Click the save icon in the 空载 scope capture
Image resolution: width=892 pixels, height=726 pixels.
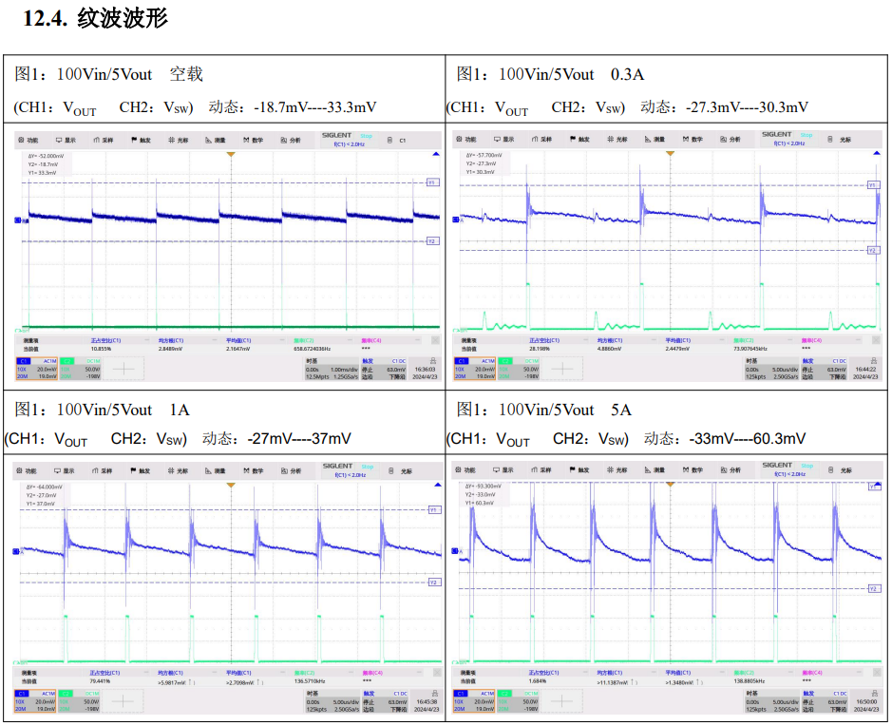point(389,140)
